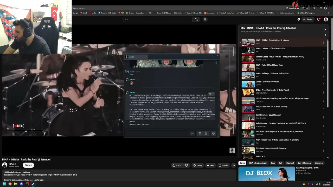333x187 pixels.
Task: Select 'Don Omar - Danza Kuduro ft. Lucenzo'
Action: (x=271, y=148)
